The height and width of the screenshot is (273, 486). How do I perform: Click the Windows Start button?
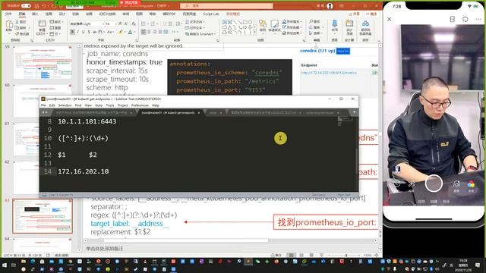[5, 265]
